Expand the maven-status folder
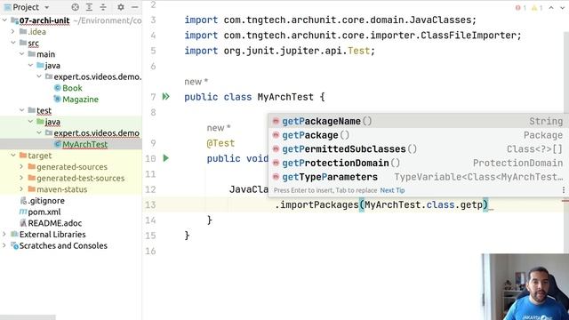569x320 pixels. 22,189
